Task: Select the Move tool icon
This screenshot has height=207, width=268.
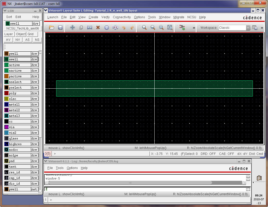Action: coord(72,27)
